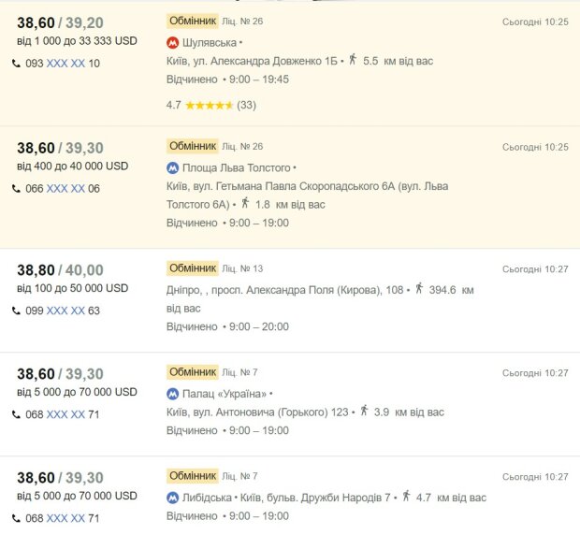The width and height of the screenshot is (580, 535).
Task: Click the Обмінник badge in the Дніпро listing
Action: (193, 268)
